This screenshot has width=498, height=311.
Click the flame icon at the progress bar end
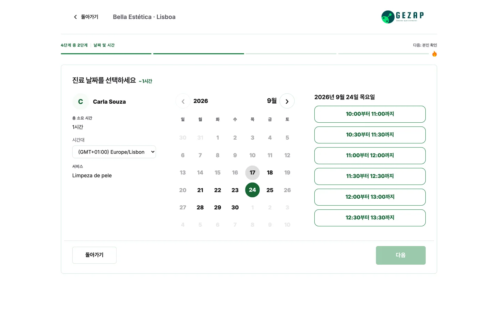[x=434, y=54]
